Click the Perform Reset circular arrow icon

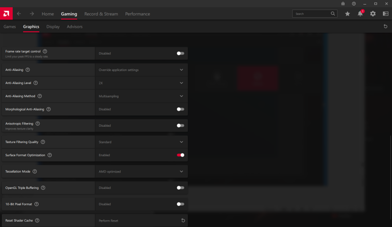[183, 220]
